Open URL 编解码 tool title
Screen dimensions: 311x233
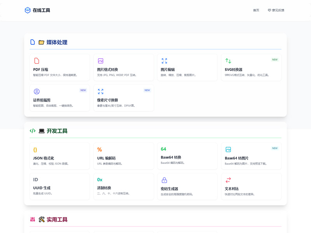tap(106, 158)
